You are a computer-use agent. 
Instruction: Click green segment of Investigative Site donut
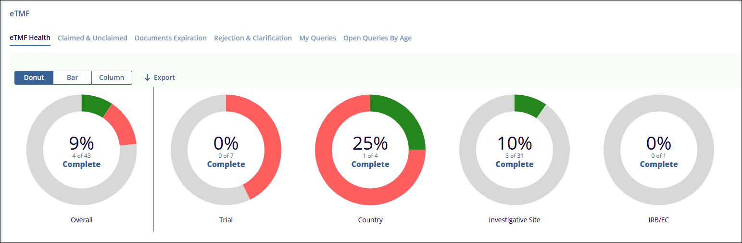pyautogui.click(x=528, y=105)
